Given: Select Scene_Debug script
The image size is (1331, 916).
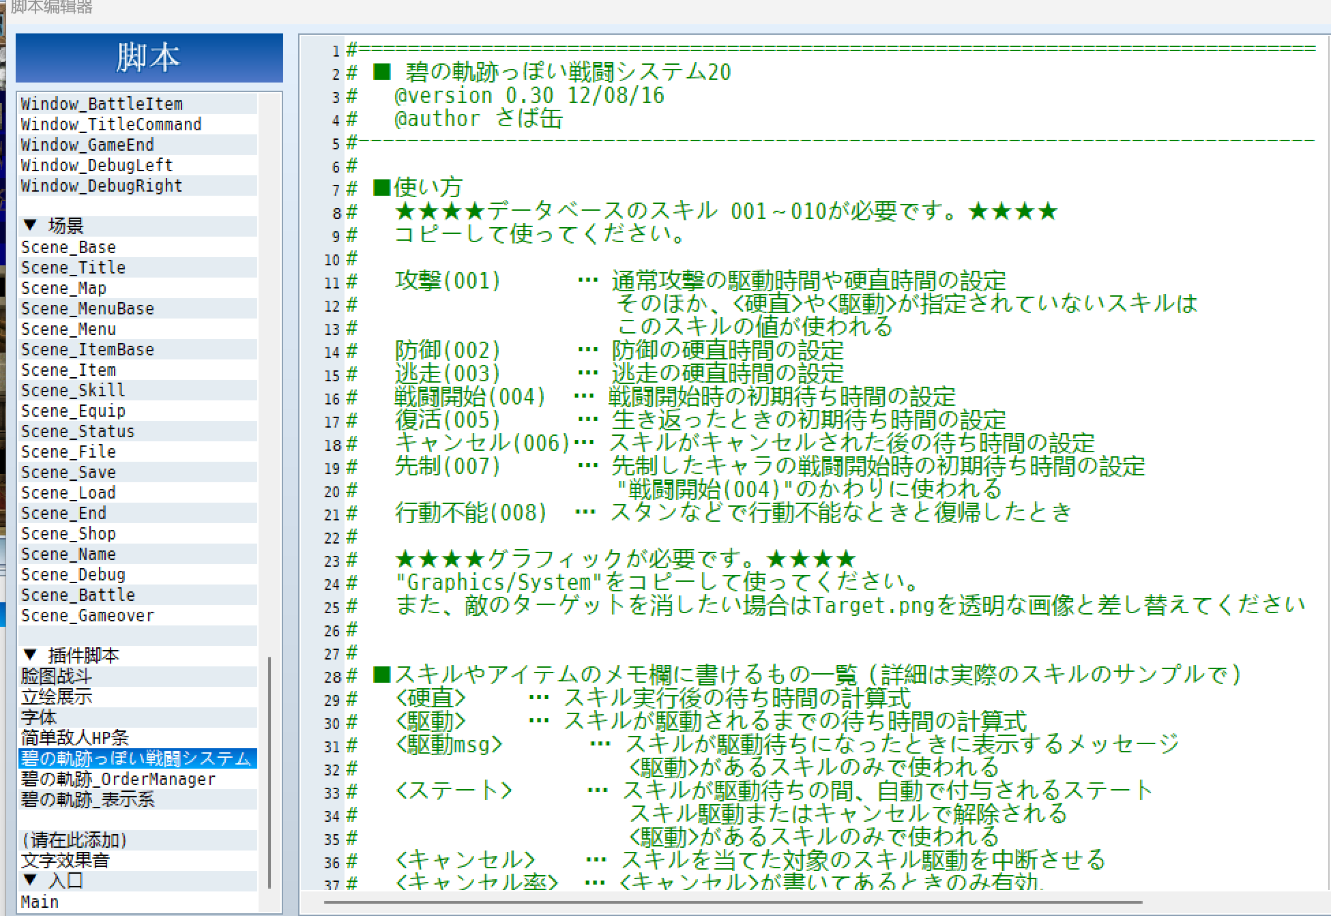Looking at the screenshot, I should coord(138,574).
